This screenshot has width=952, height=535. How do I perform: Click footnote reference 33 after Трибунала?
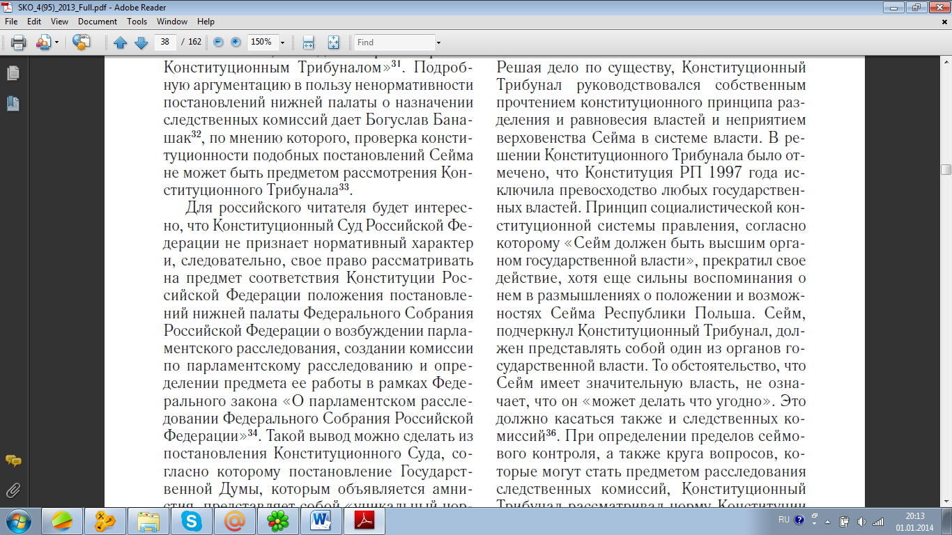pyautogui.click(x=343, y=187)
